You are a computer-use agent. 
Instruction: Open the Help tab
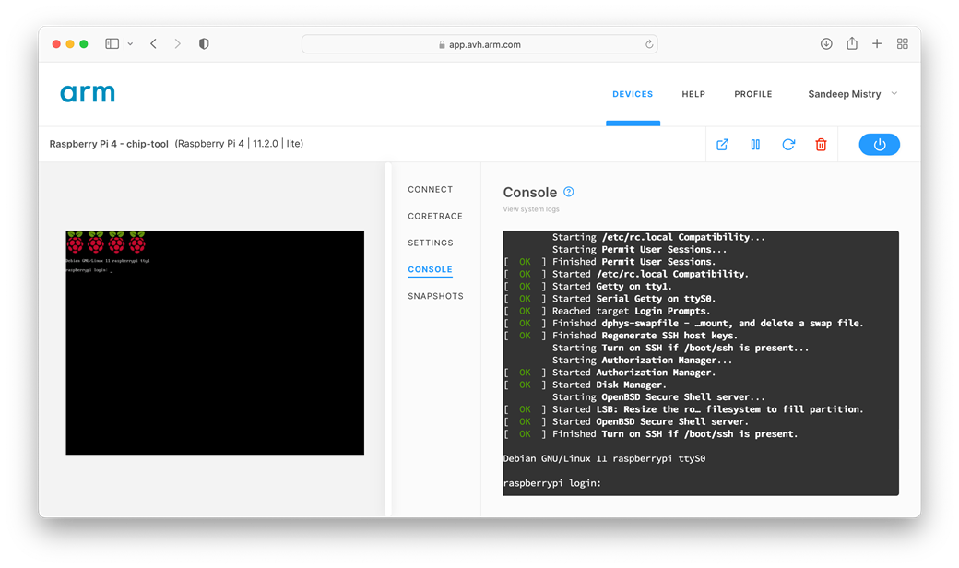click(x=693, y=94)
